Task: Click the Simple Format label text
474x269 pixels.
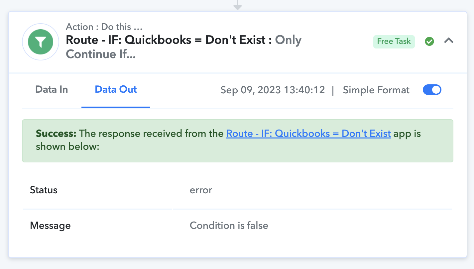Action: click(376, 90)
